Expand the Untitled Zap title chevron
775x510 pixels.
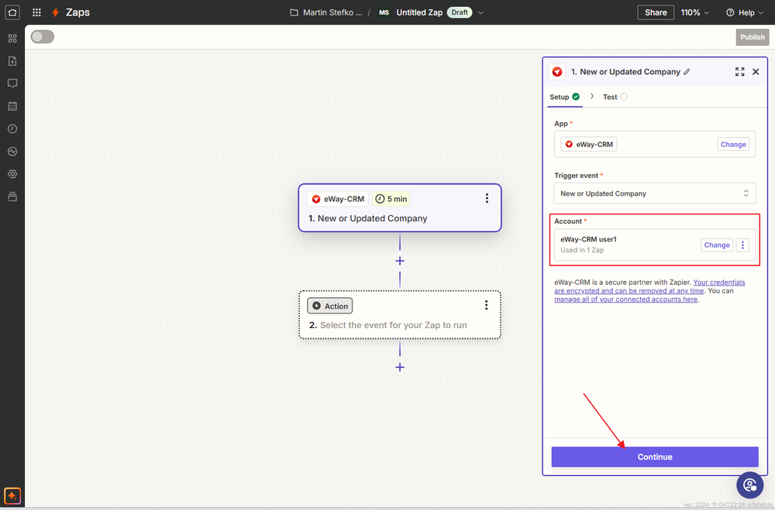point(480,13)
